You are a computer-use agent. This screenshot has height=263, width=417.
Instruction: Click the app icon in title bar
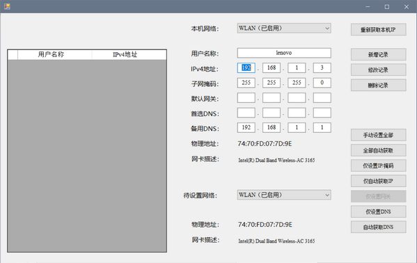[7, 6]
